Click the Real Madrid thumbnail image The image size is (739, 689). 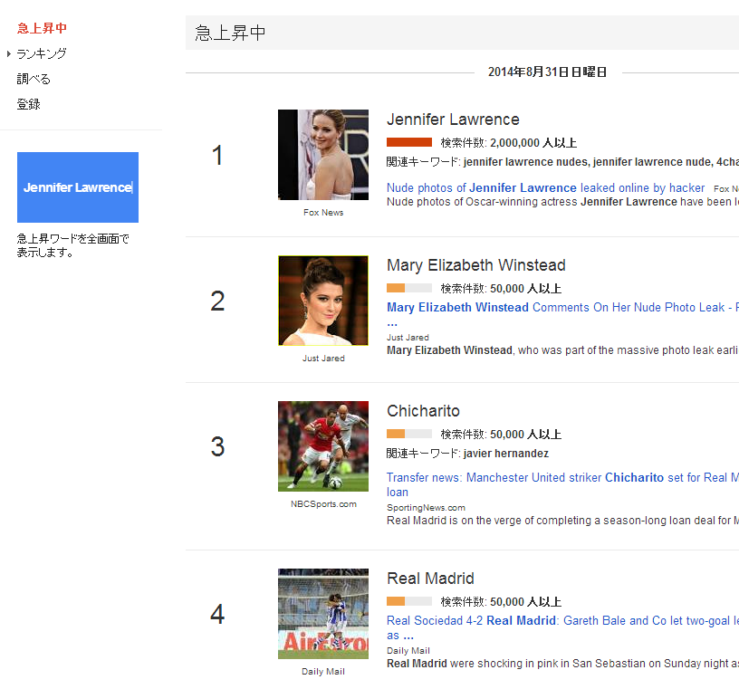323,614
